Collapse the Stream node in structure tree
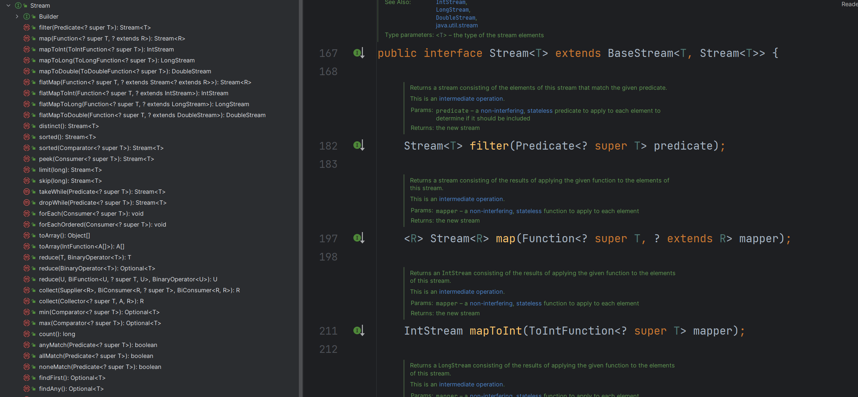The height and width of the screenshot is (397, 858). [x=8, y=5]
